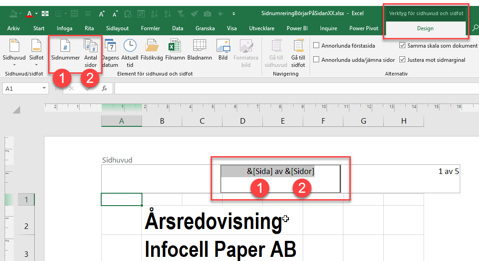The width and height of the screenshot is (479, 261).
Task: Click the clear filter funnel icon
Action: (x=181, y=13)
